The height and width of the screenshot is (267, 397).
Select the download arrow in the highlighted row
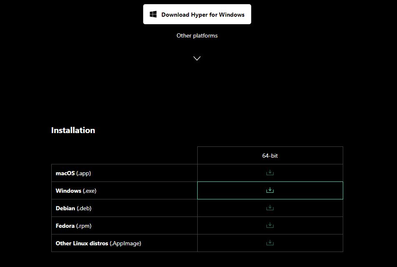tap(270, 190)
